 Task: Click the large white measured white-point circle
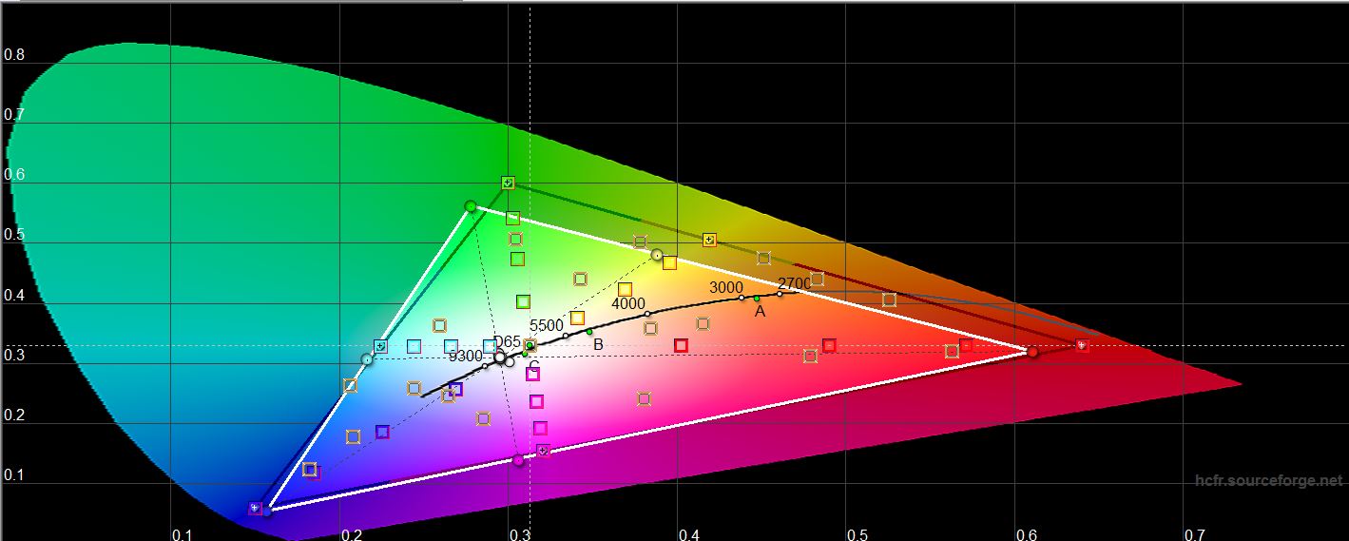[x=500, y=358]
